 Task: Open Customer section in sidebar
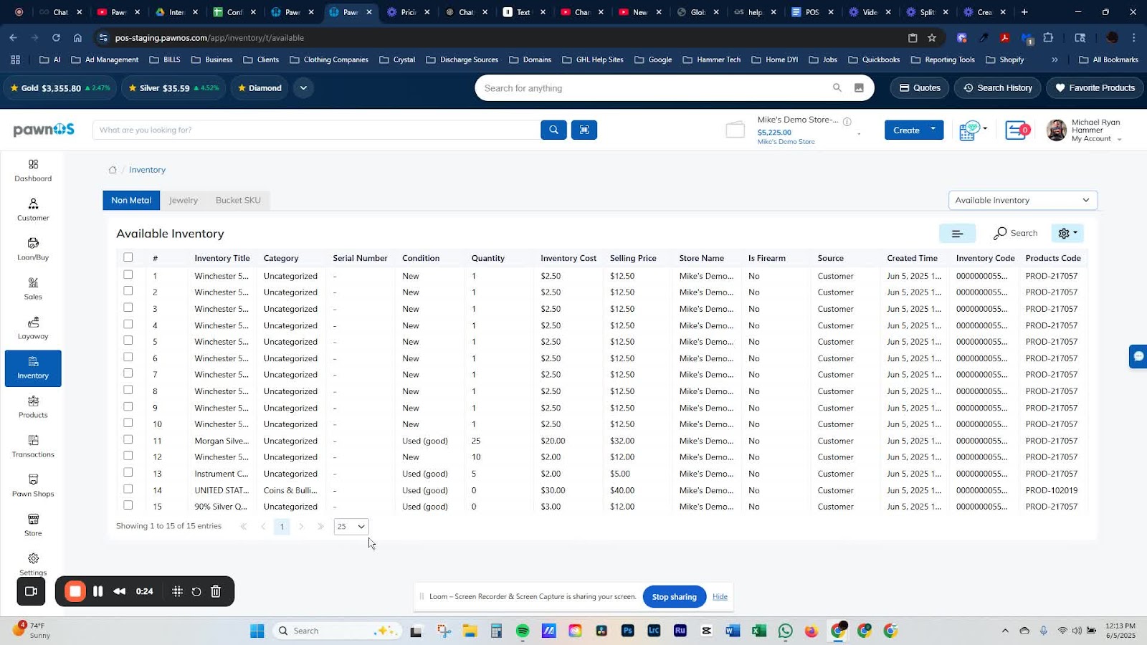(33, 210)
